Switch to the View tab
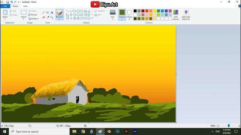The width and height of the screenshot is (241, 135). tap(25, 6)
